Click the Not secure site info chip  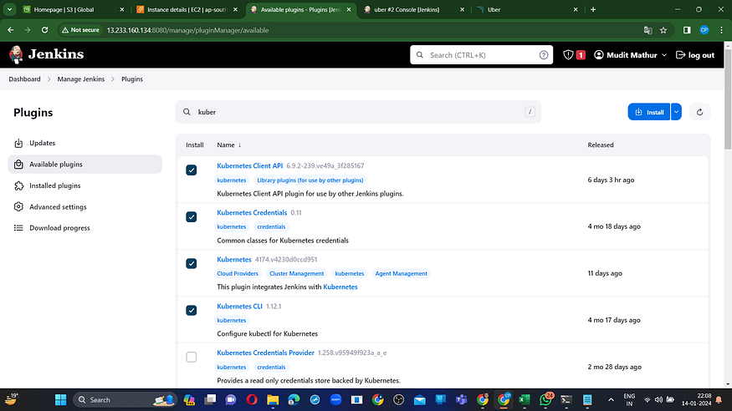click(80, 30)
